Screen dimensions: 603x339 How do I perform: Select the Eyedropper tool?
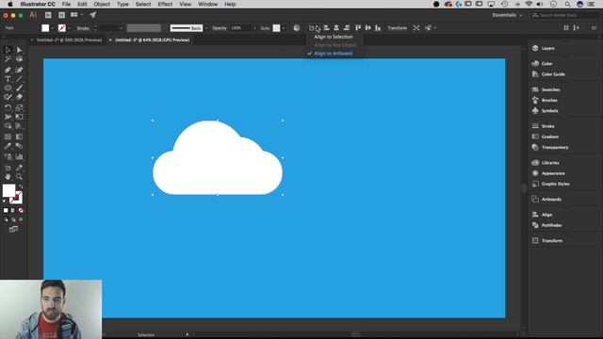pyautogui.click(x=8, y=146)
